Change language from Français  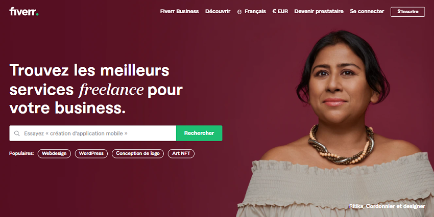pos(255,11)
